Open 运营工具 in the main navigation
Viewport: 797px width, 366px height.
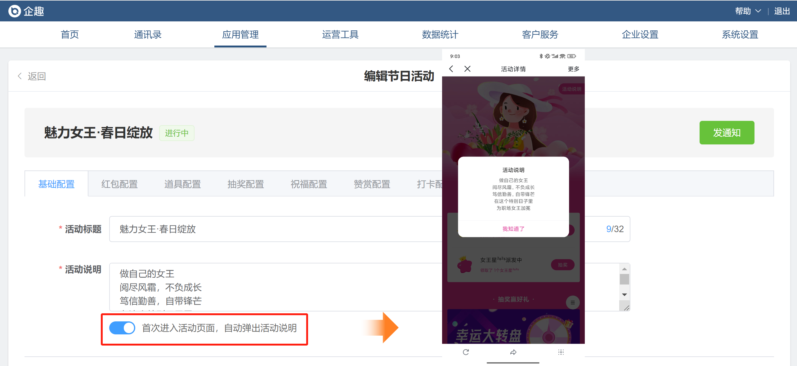pos(340,34)
